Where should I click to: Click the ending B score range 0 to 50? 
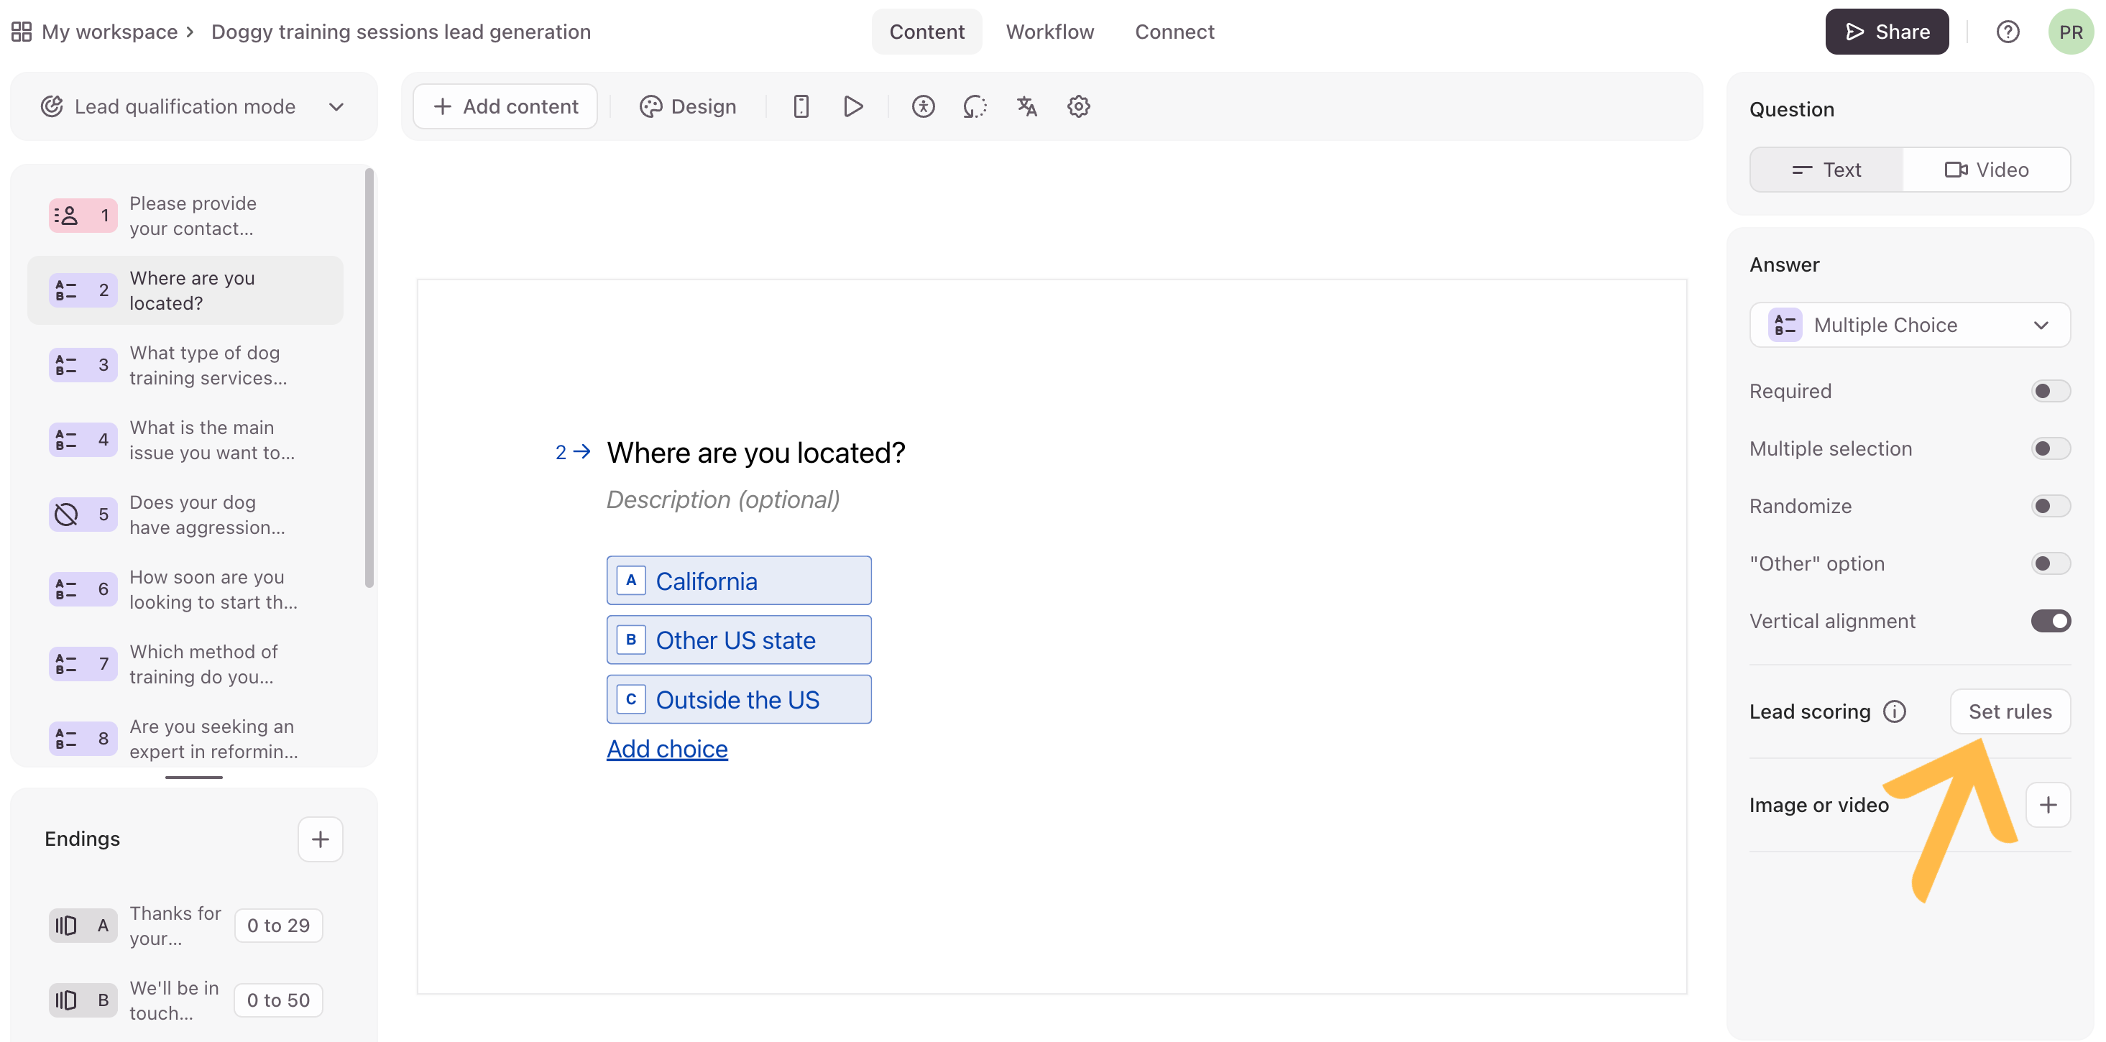point(279,1001)
